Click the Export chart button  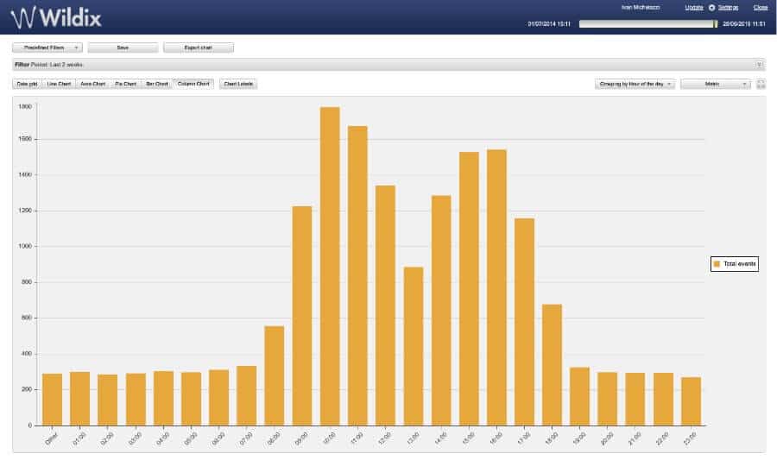[199, 47]
